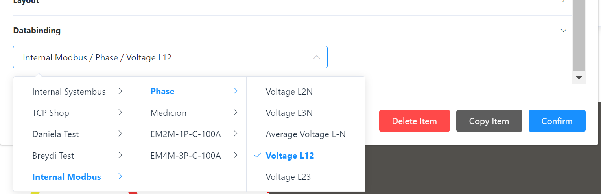Choose Average Voltage L-N option
Viewport: 601px width, 194px height.
click(306, 134)
